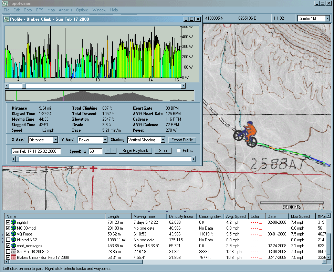Open the Combo 1M map type dropdown

327,19
